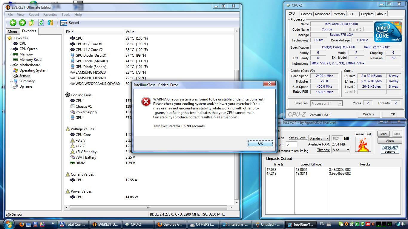Switch to Total Commander taskbar button
The height and width of the screenshot is (229, 408).
(73, 225)
